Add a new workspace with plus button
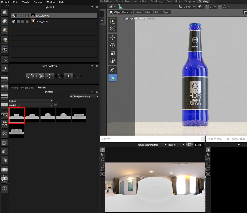 213,1
